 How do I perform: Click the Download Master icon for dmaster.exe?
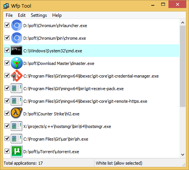point(17,63)
